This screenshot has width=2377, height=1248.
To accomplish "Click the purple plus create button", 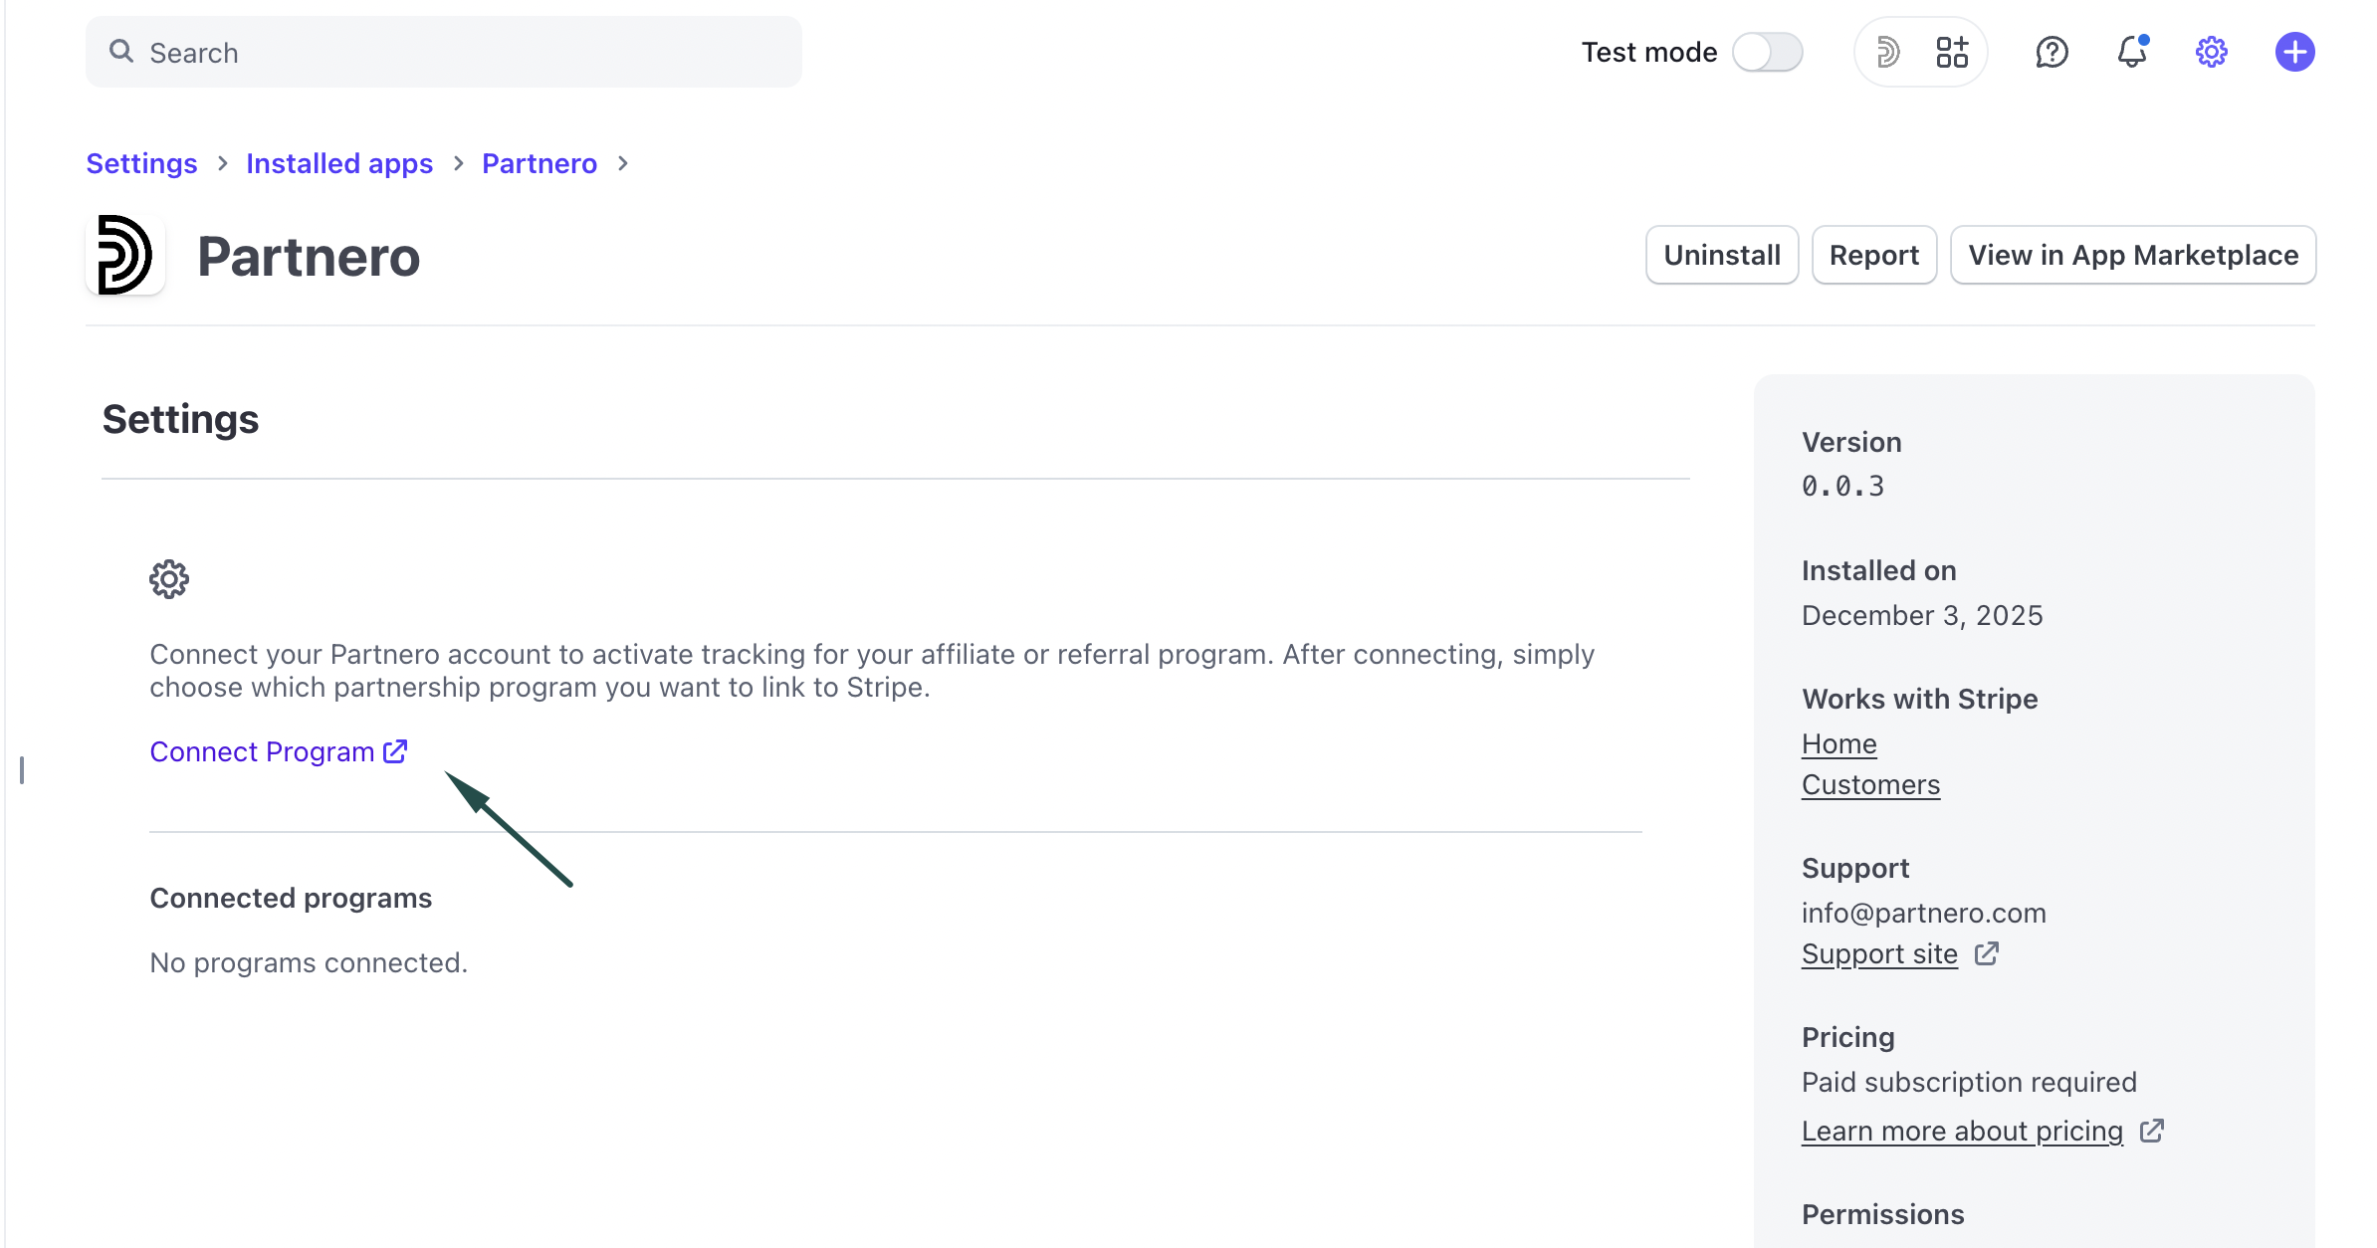I will point(2294,52).
